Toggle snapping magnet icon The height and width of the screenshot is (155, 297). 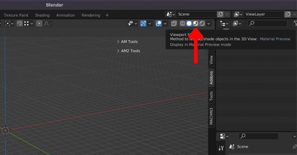point(19,23)
